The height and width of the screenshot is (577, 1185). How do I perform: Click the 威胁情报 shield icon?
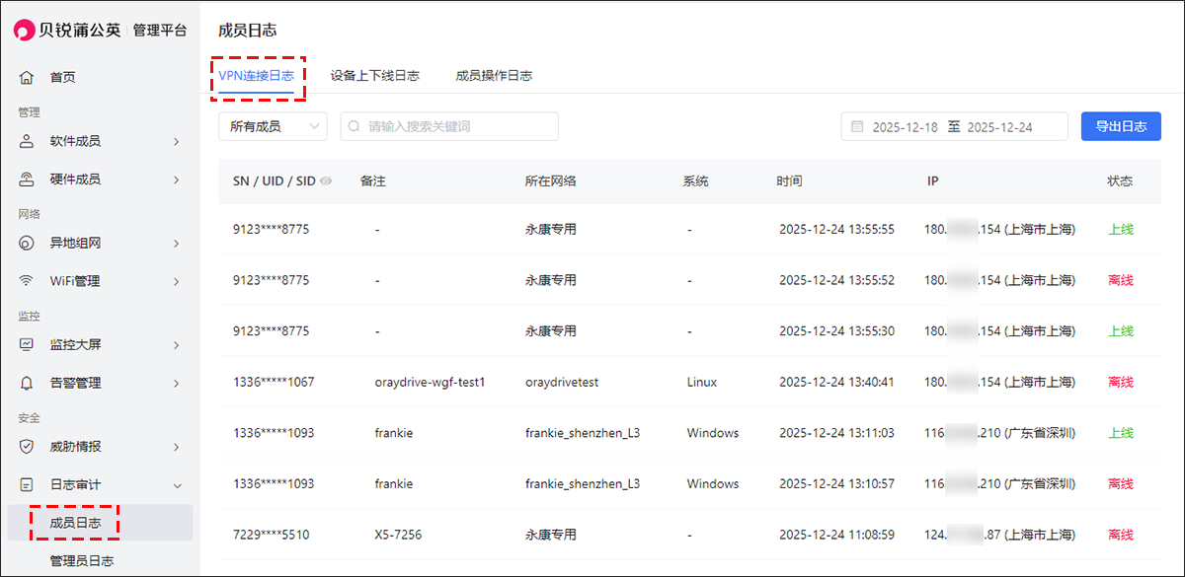pos(27,446)
